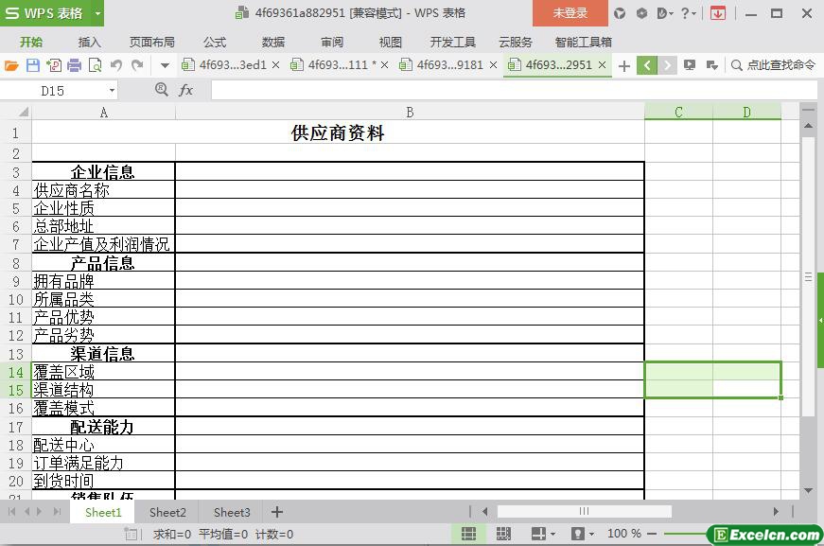The width and height of the screenshot is (824, 546).
Task: Open the 公式 ribbon tab
Action: (215, 42)
